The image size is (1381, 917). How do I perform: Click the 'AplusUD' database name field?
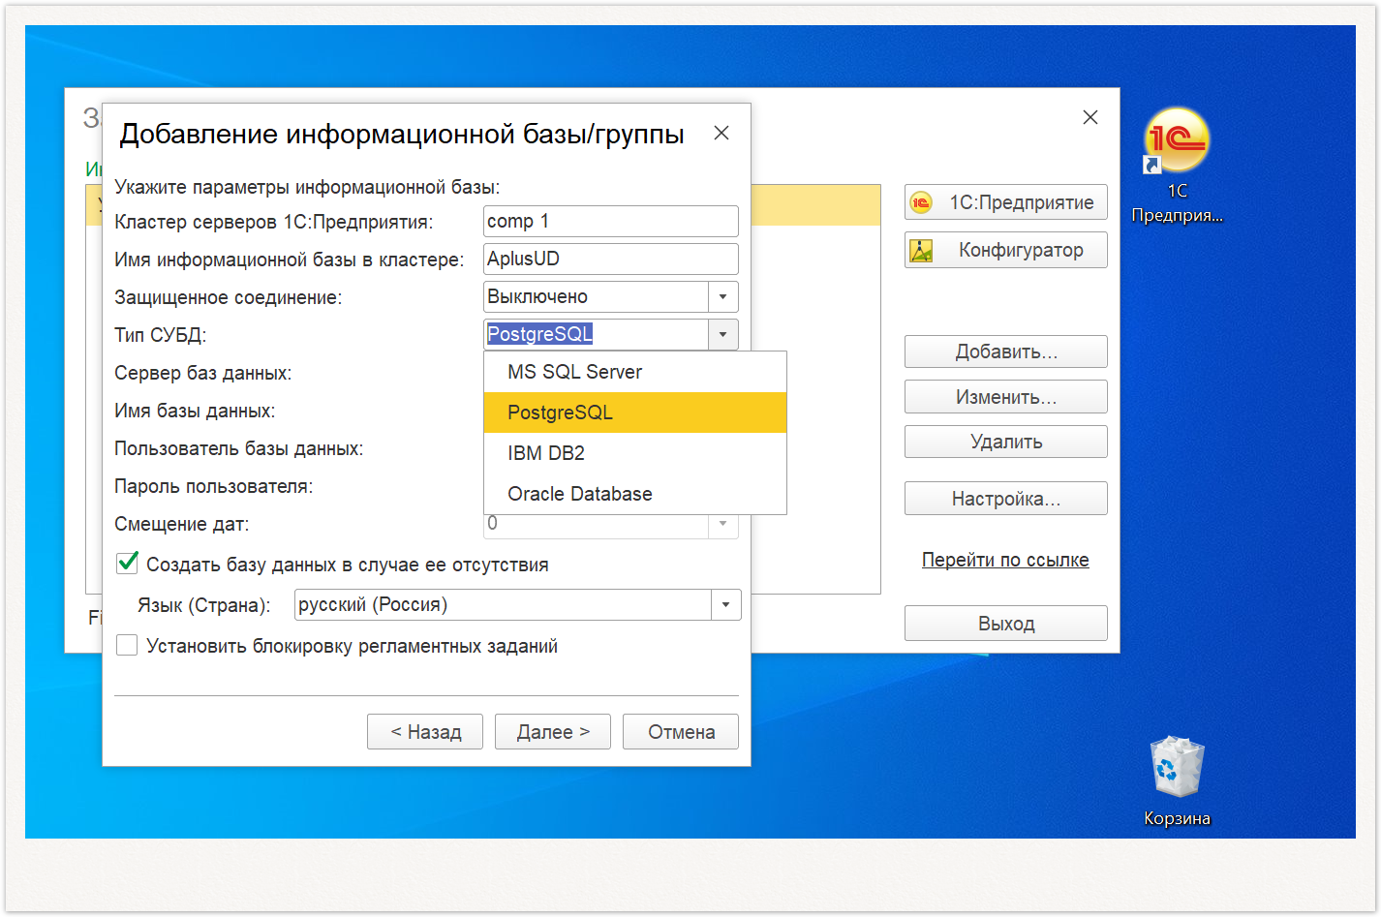(x=611, y=259)
